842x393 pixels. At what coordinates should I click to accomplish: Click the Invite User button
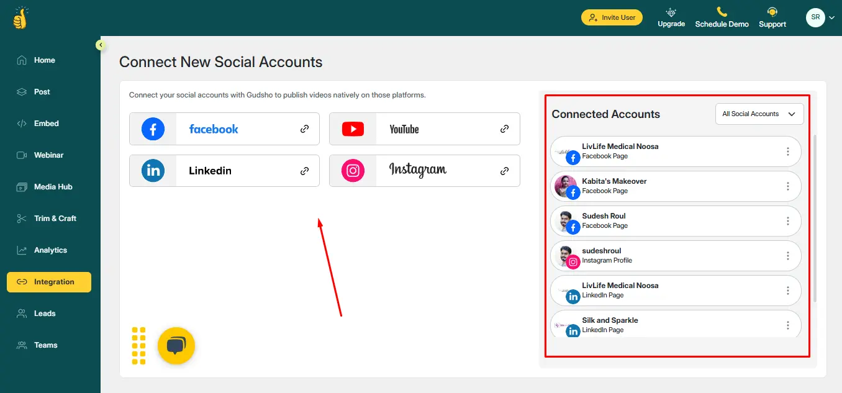(x=612, y=17)
